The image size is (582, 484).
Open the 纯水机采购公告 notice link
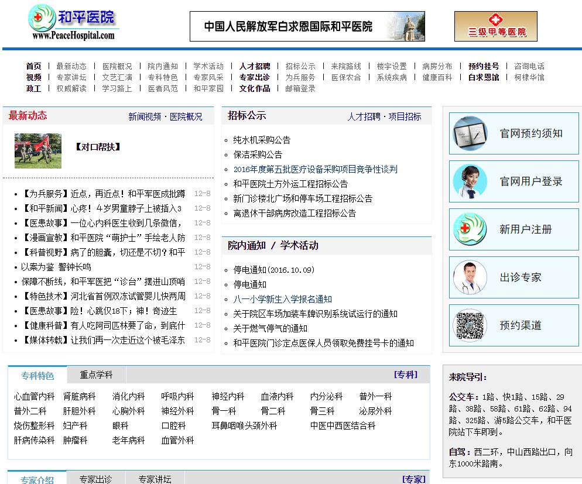pos(262,140)
